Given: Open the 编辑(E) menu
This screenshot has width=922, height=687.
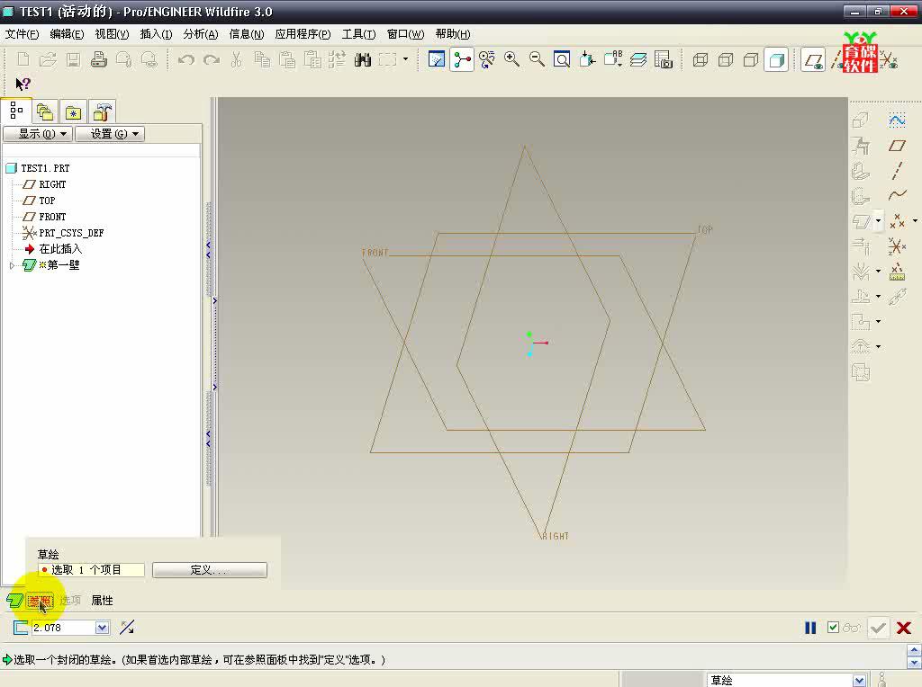Looking at the screenshot, I should coord(67,34).
